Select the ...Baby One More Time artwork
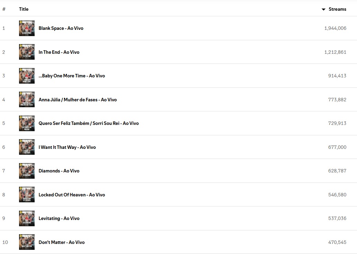Image resolution: width=357 pixels, height=254 pixels. pos(27,76)
